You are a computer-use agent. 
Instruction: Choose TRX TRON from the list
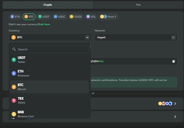click(49, 101)
